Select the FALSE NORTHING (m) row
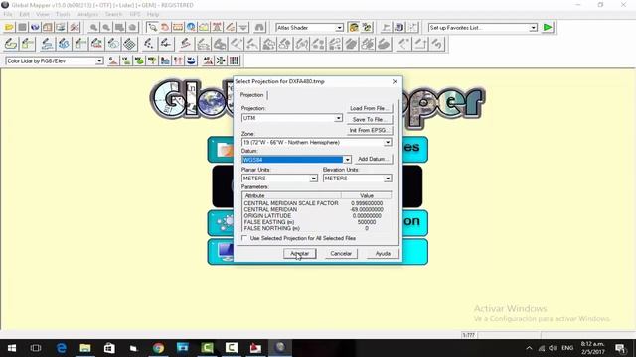The width and height of the screenshot is (636, 357). 317,228
